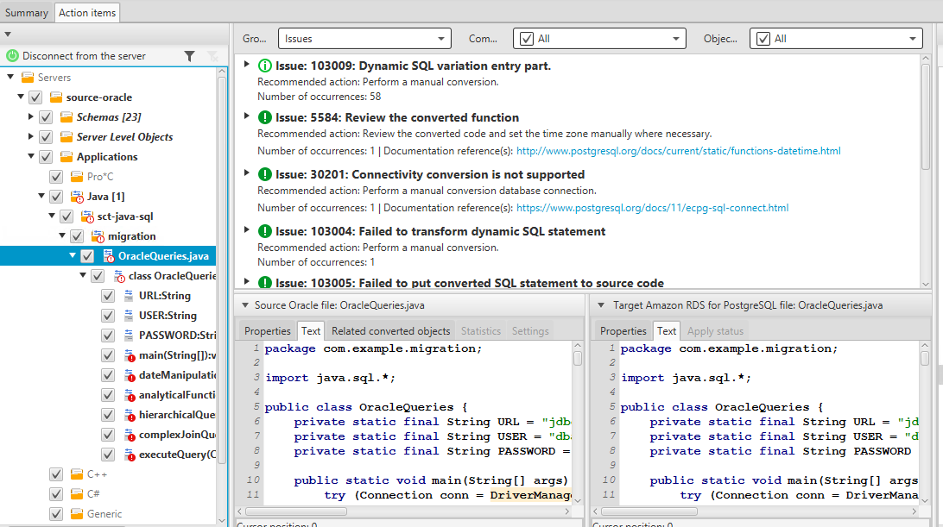The width and height of the screenshot is (943, 527).
Task: Click the filter funnel icon in tree toolbar
Action: click(x=189, y=56)
